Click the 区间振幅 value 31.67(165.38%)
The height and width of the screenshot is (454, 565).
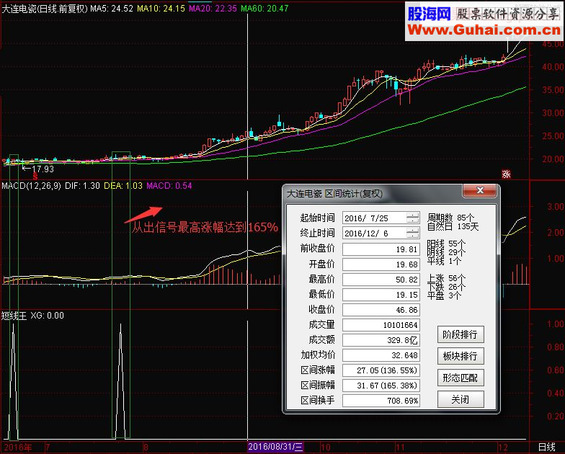coord(381,385)
